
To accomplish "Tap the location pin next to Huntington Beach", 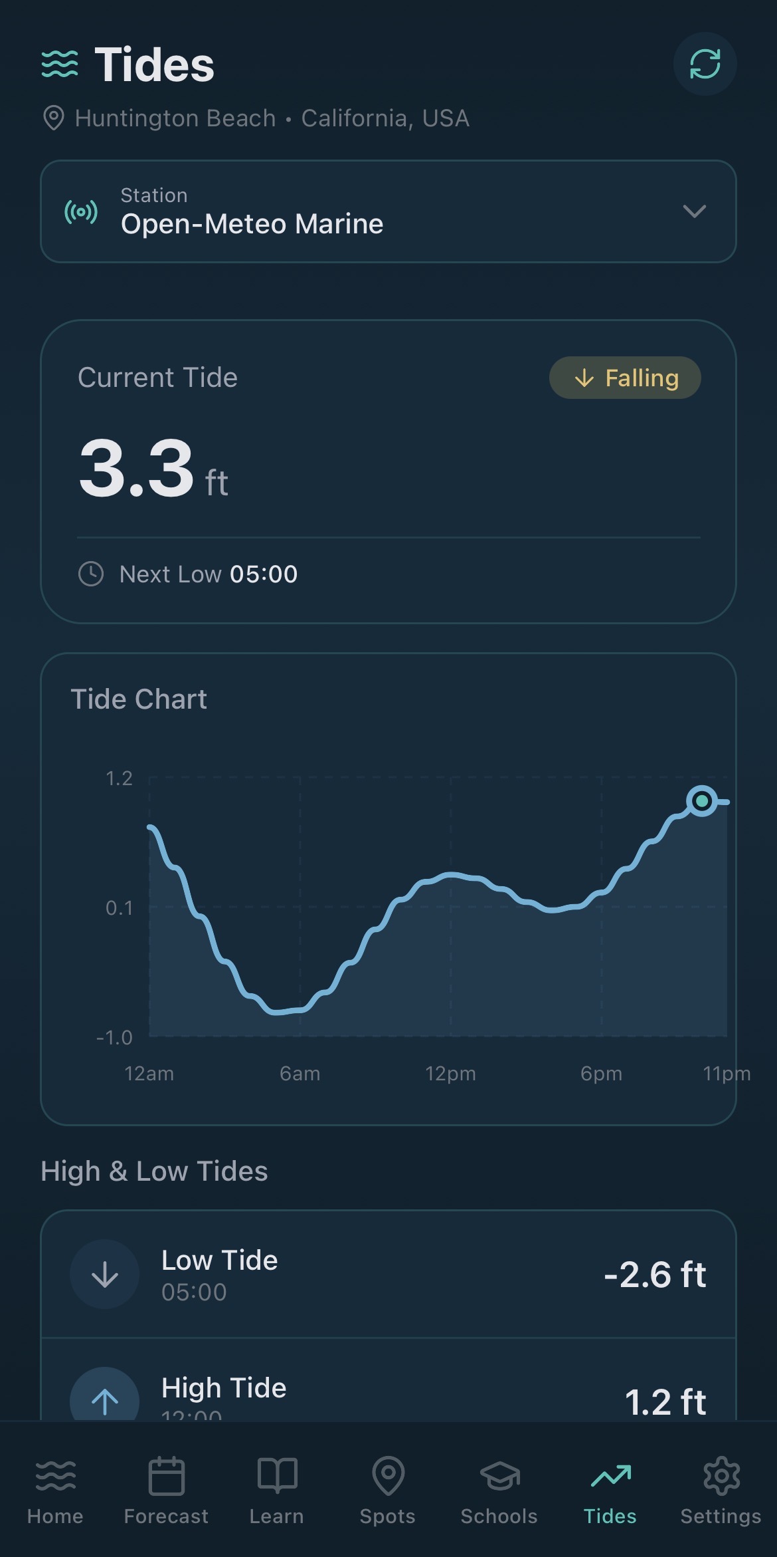I will [53, 118].
